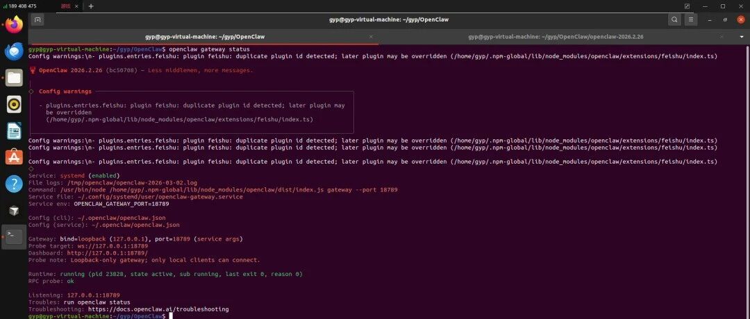Open the Dashboard URL http://127.0.0.1:18789/
This screenshot has height=319, width=750.
(x=108, y=253)
